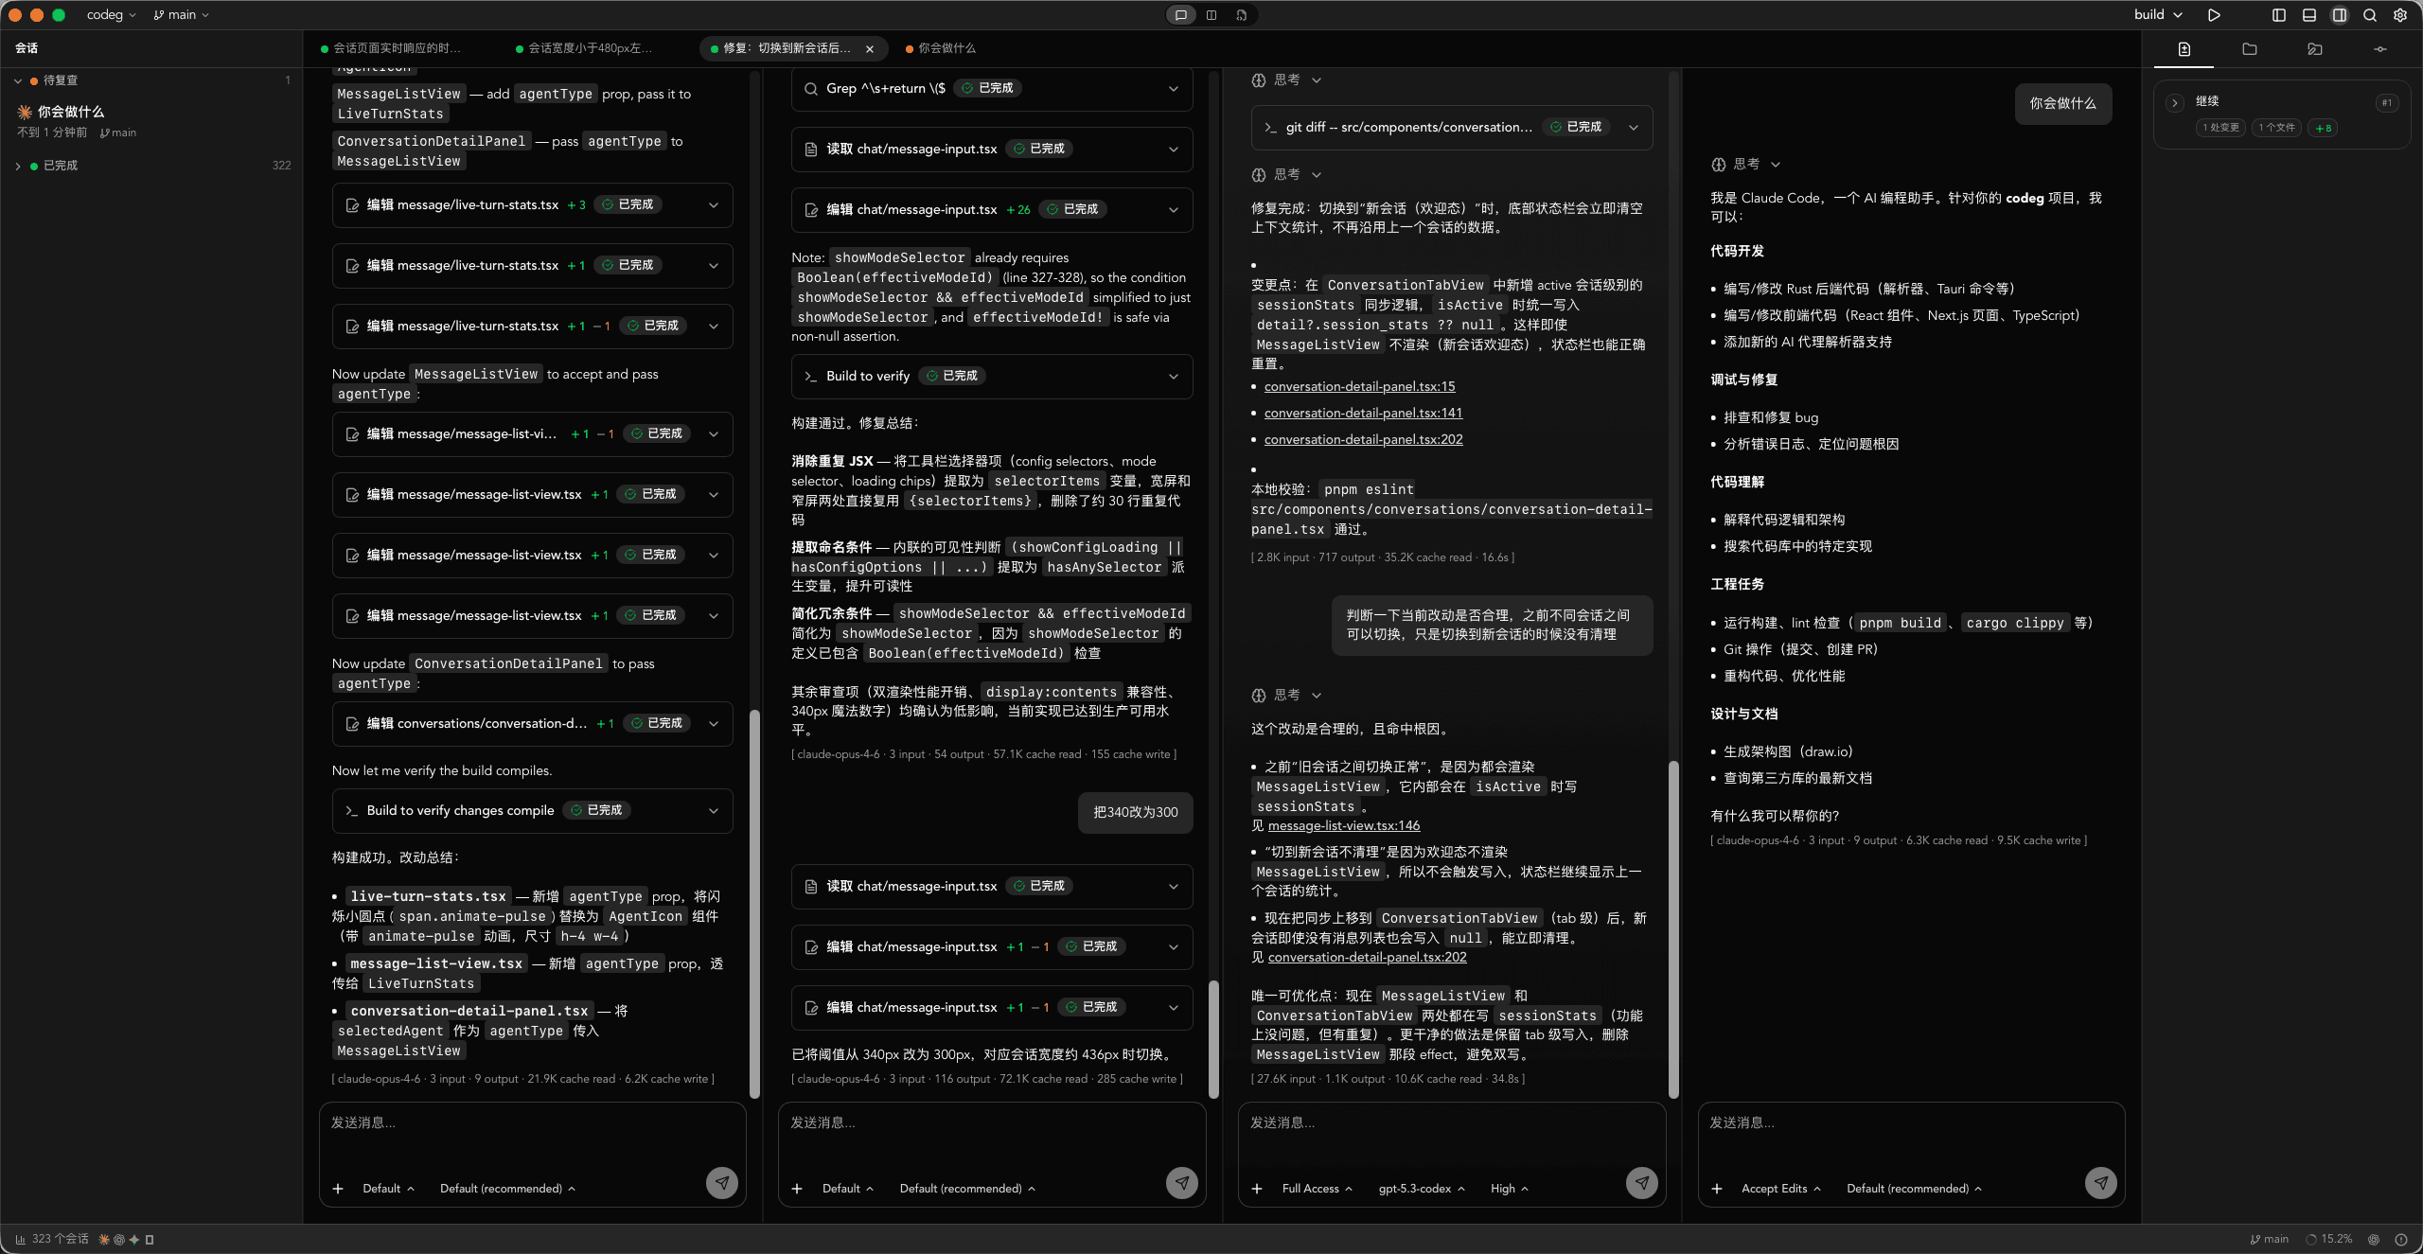The image size is (2423, 1254).
Task: Toggle the right panel layout
Action: pyautogui.click(x=2340, y=15)
